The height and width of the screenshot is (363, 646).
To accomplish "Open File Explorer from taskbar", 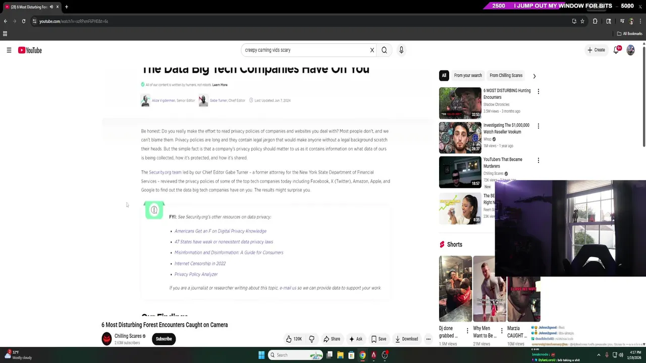I will [x=340, y=355].
